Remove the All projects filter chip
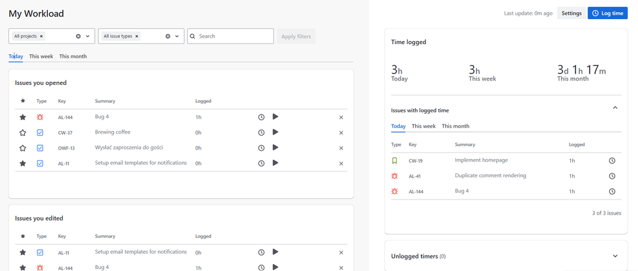The height and width of the screenshot is (271, 638). 42,36
